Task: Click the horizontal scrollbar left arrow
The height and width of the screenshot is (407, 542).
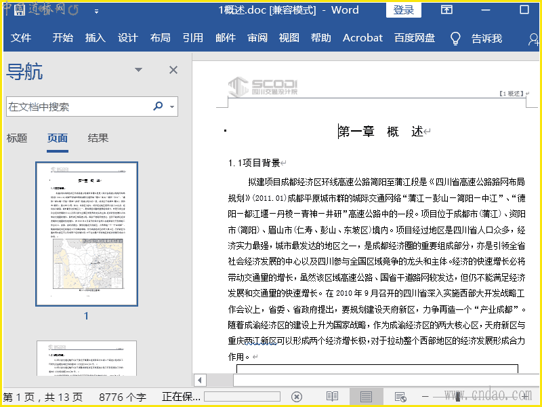Action: [x=199, y=380]
